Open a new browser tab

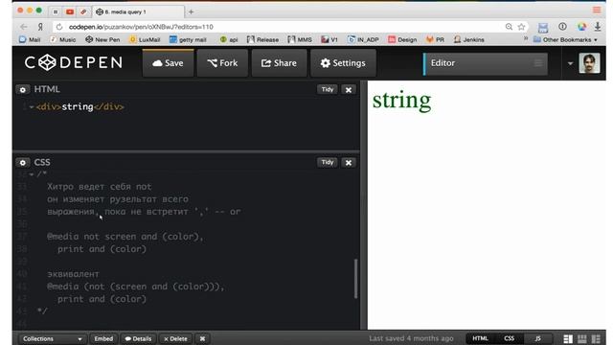click(x=191, y=11)
